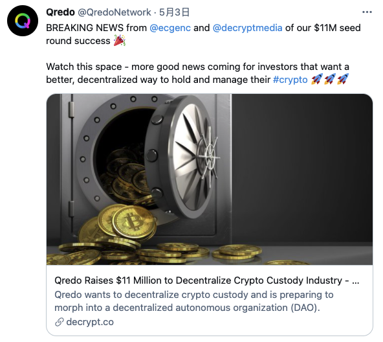The image size is (383, 342).
Task: Click the Qredo profile avatar
Action: click(x=23, y=21)
